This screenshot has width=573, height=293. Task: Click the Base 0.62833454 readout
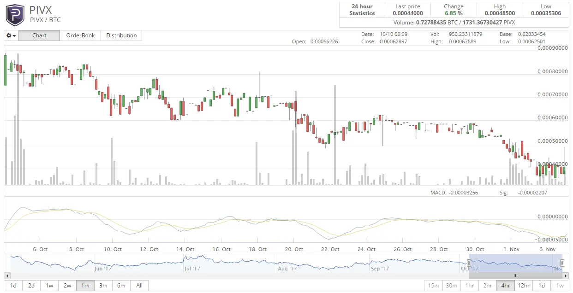(523, 34)
